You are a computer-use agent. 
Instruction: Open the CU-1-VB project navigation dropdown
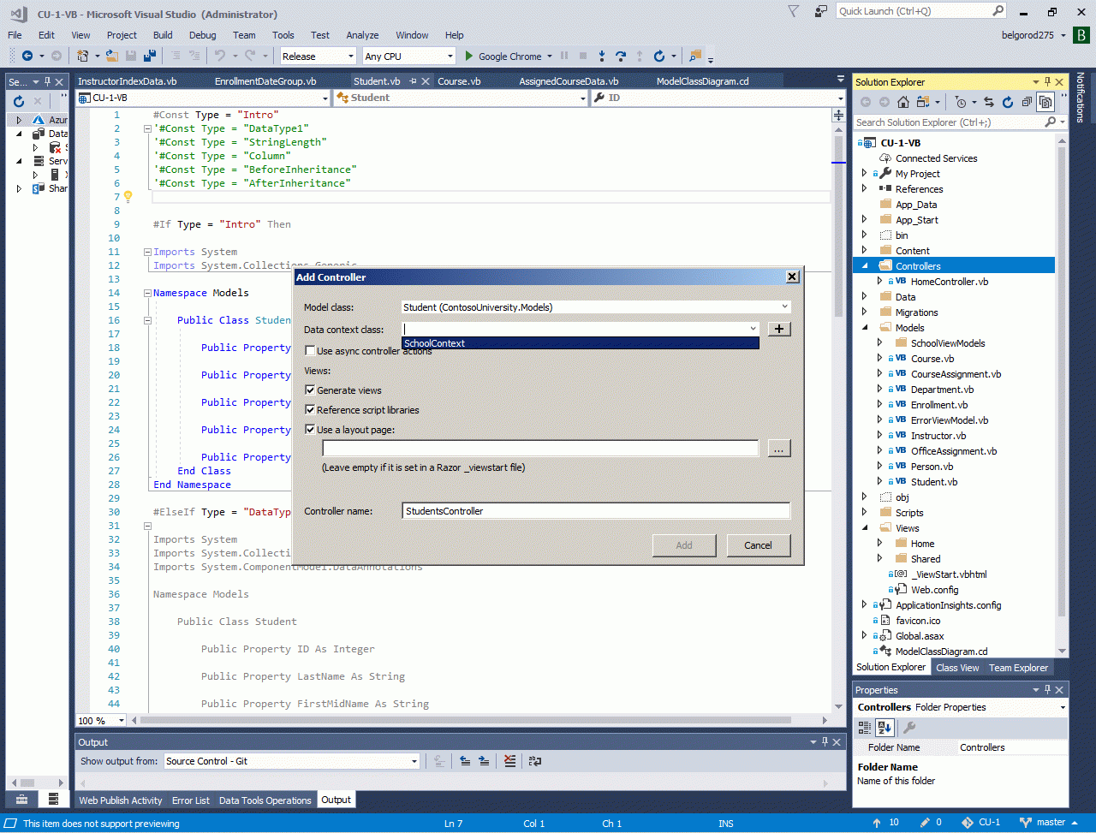point(325,98)
